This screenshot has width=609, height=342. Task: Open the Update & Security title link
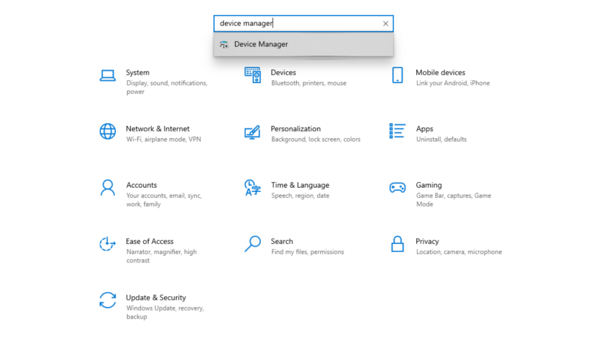[x=156, y=297]
